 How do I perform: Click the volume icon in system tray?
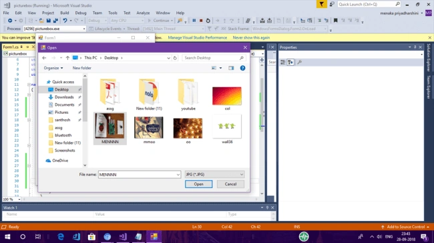click(379, 236)
